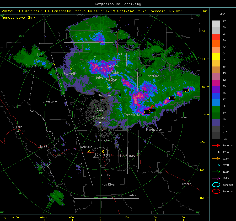Click the Calgary city label
Screen dimensions: 236x221
[102, 155]
